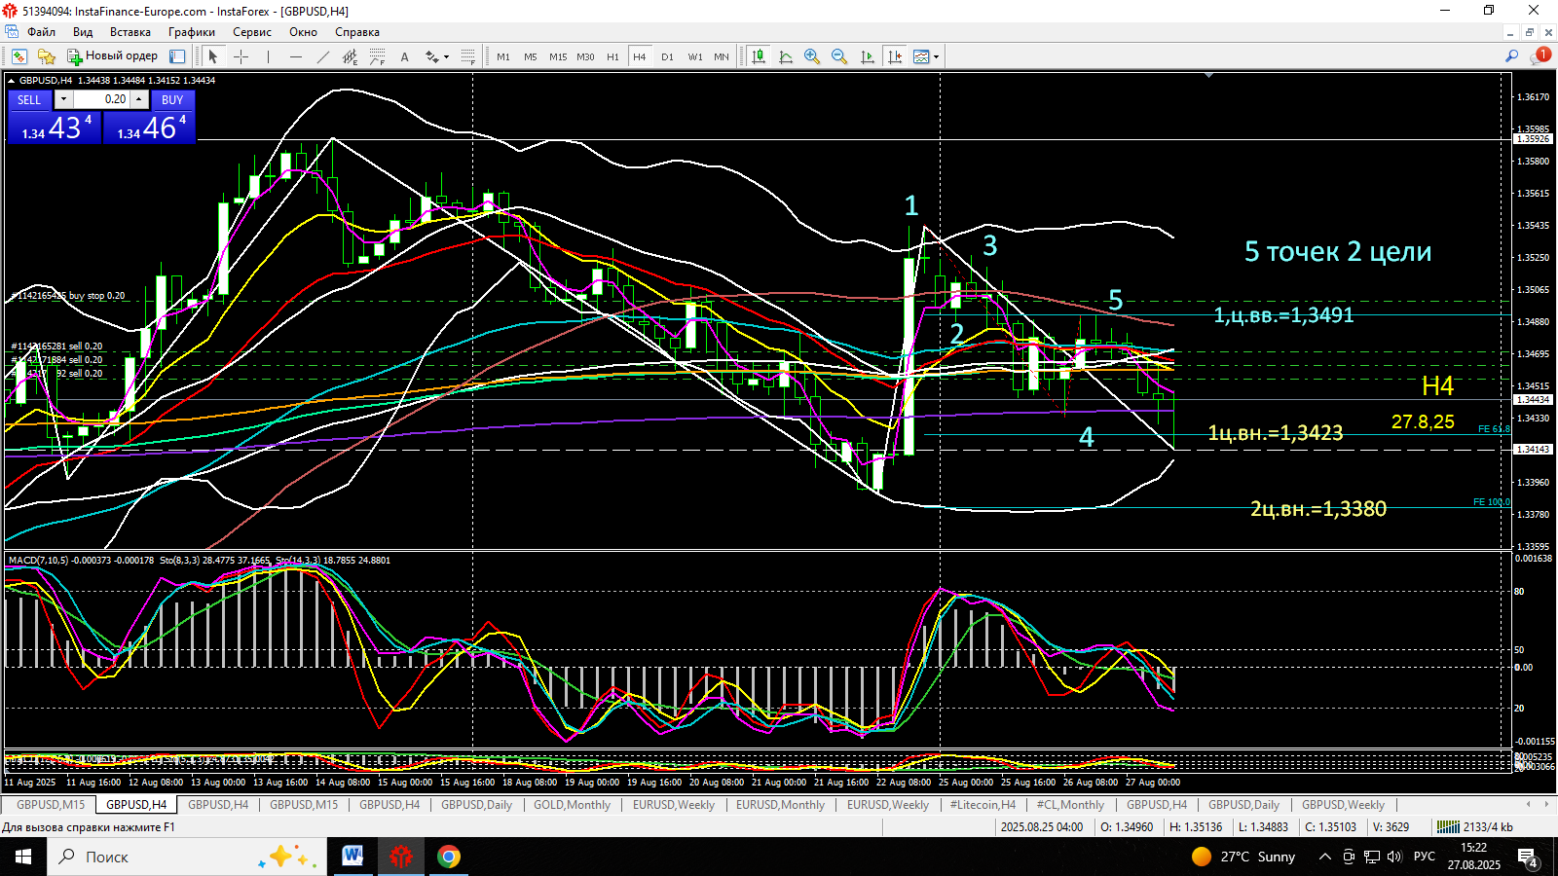This screenshot has width=1558, height=876.
Task: Select the crosshair tool in toolbar
Action: (241, 56)
